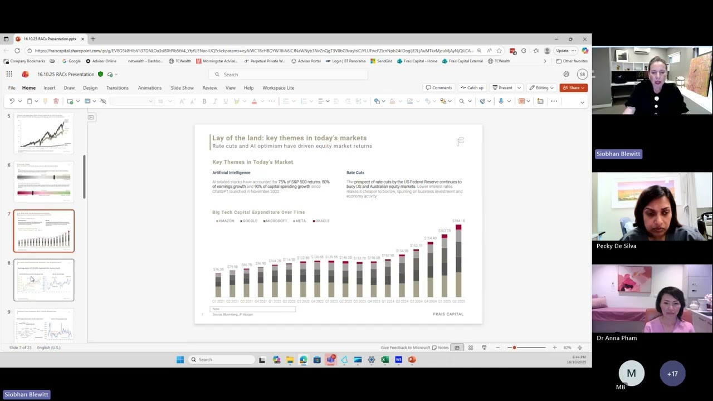Click the Fit slide to window icon
713x401 pixels.
point(580,348)
